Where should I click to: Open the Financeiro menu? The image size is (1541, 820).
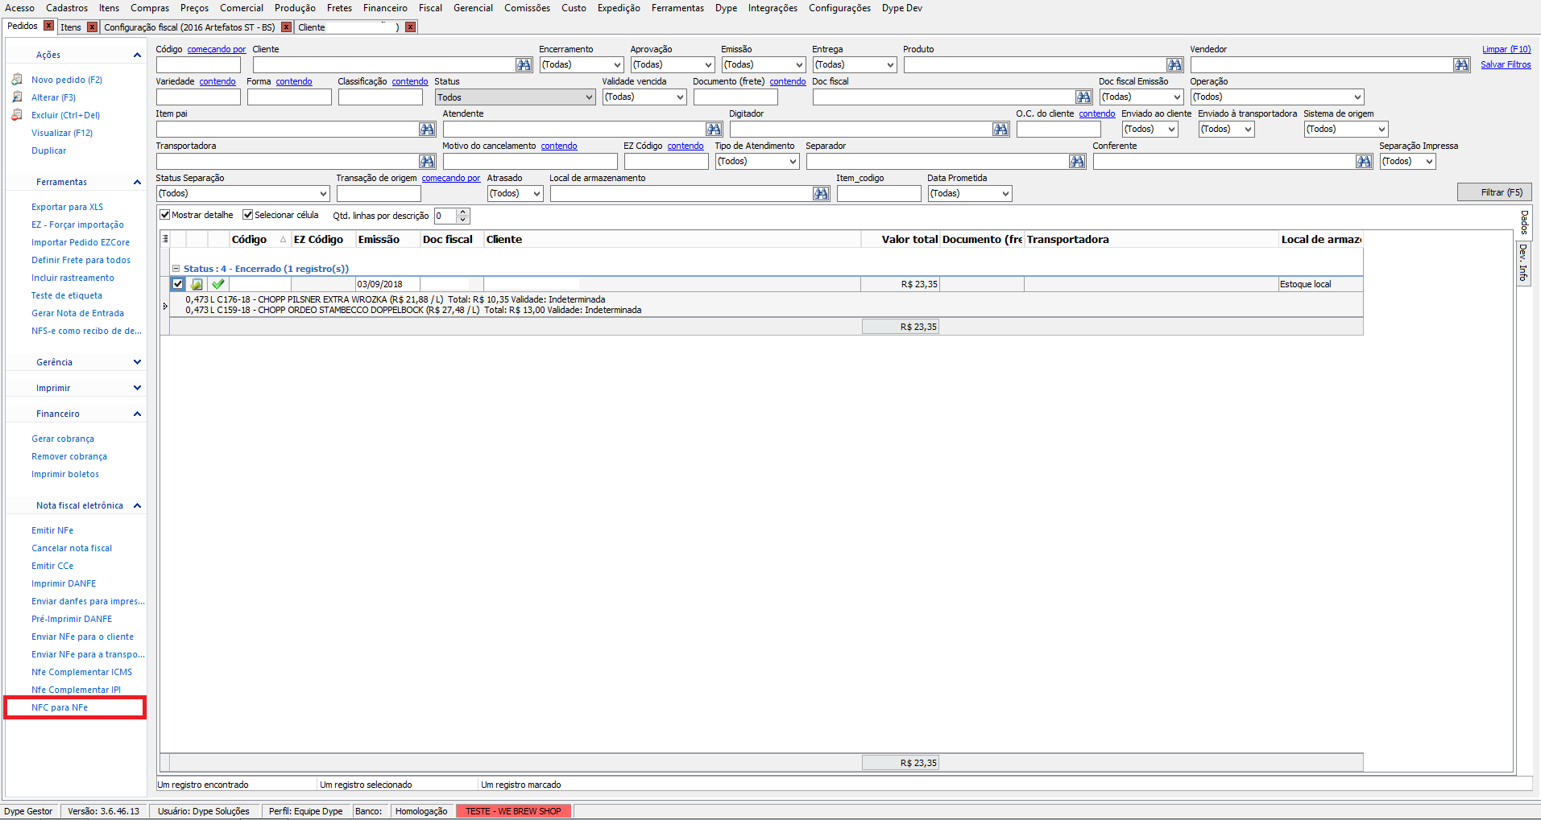pyautogui.click(x=385, y=8)
